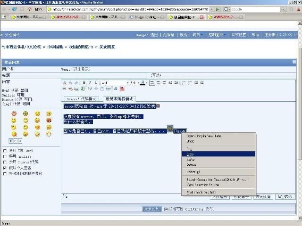The width and height of the screenshot is (302, 226).
Task: Enable the 禁用 URL 识别 checkbox
Action: pyautogui.click(x=5, y=151)
